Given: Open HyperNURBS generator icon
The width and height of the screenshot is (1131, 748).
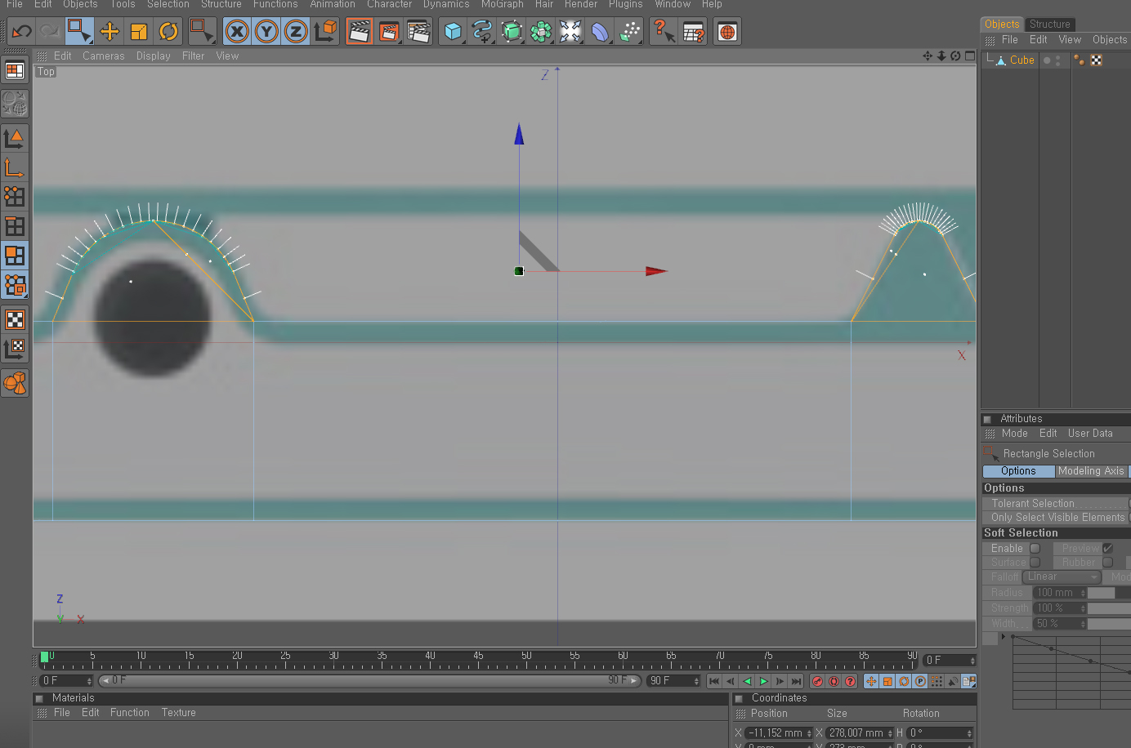Looking at the screenshot, I should (512, 32).
